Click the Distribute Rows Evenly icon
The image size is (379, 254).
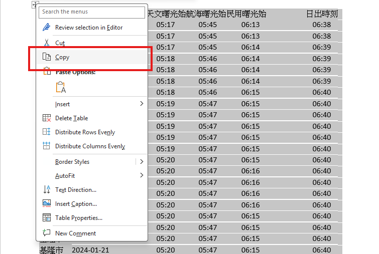[x=47, y=132]
